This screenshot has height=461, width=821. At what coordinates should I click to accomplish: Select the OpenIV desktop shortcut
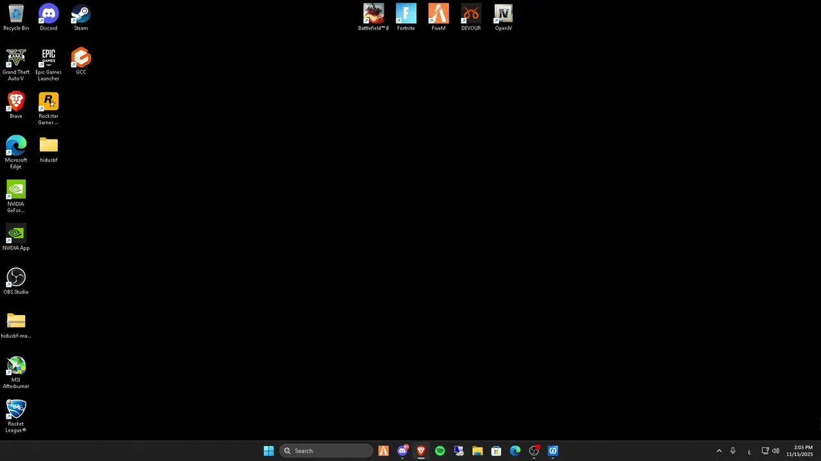[504, 18]
